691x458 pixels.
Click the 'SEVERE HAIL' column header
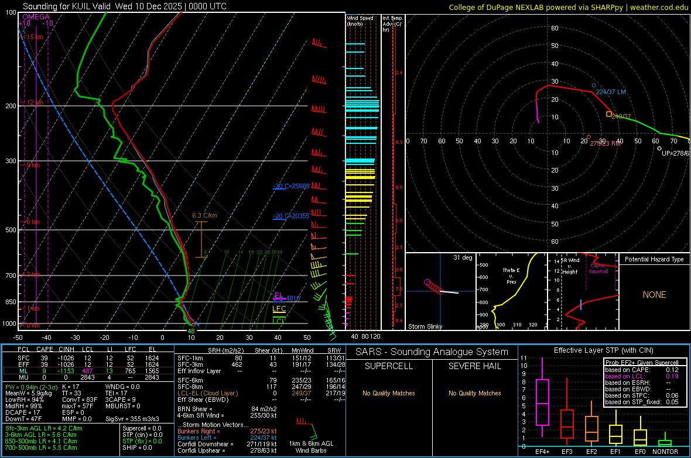474,366
